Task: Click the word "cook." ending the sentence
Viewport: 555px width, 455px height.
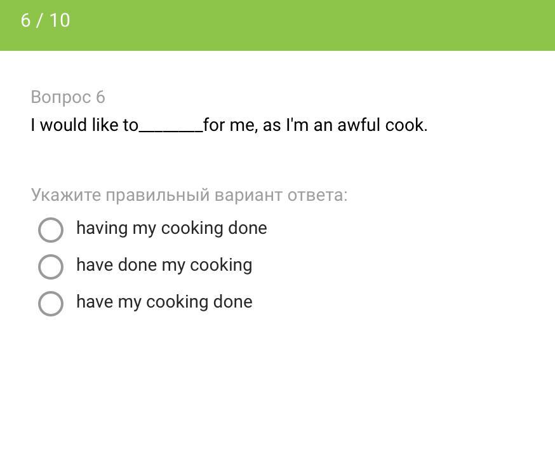Action: [406, 125]
